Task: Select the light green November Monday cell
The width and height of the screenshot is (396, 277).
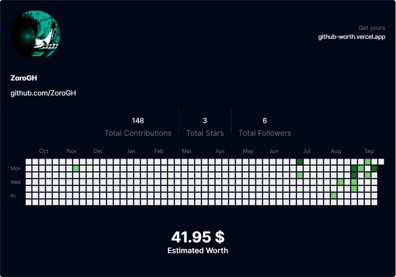Action: 76,168
